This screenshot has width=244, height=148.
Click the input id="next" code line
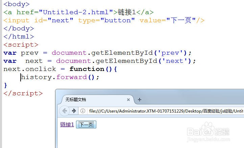[104, 20]
